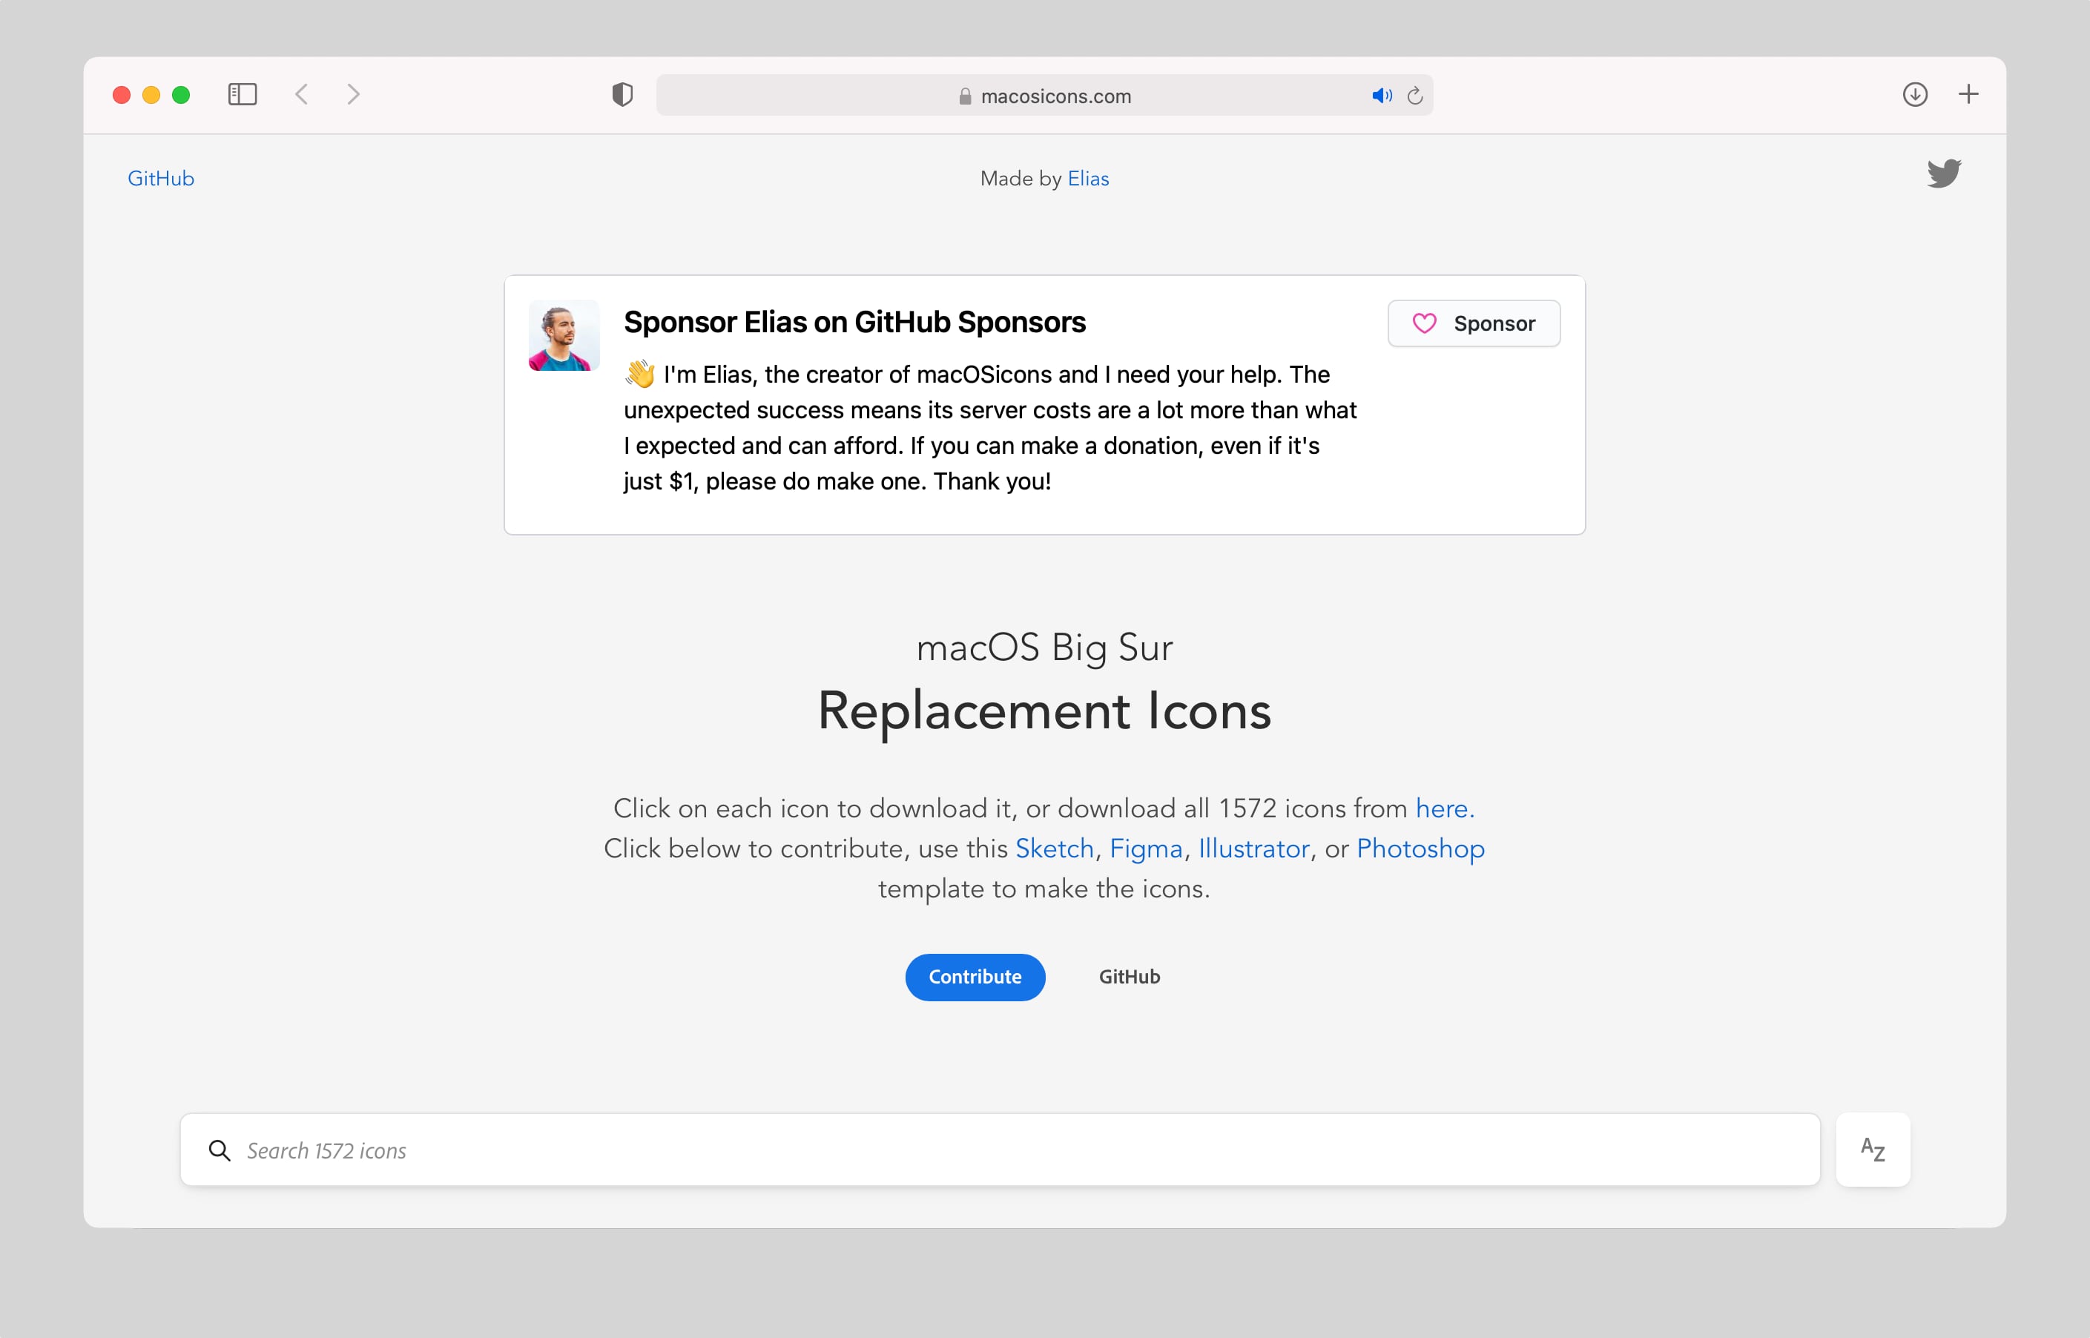Click the pink heart Sponsor icon
The image size is (2090, 1338).
click(x=1425, y=323)
